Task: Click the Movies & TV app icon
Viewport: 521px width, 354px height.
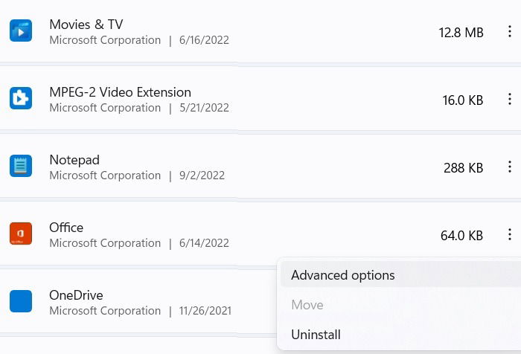Action: (x=21, y=31)
